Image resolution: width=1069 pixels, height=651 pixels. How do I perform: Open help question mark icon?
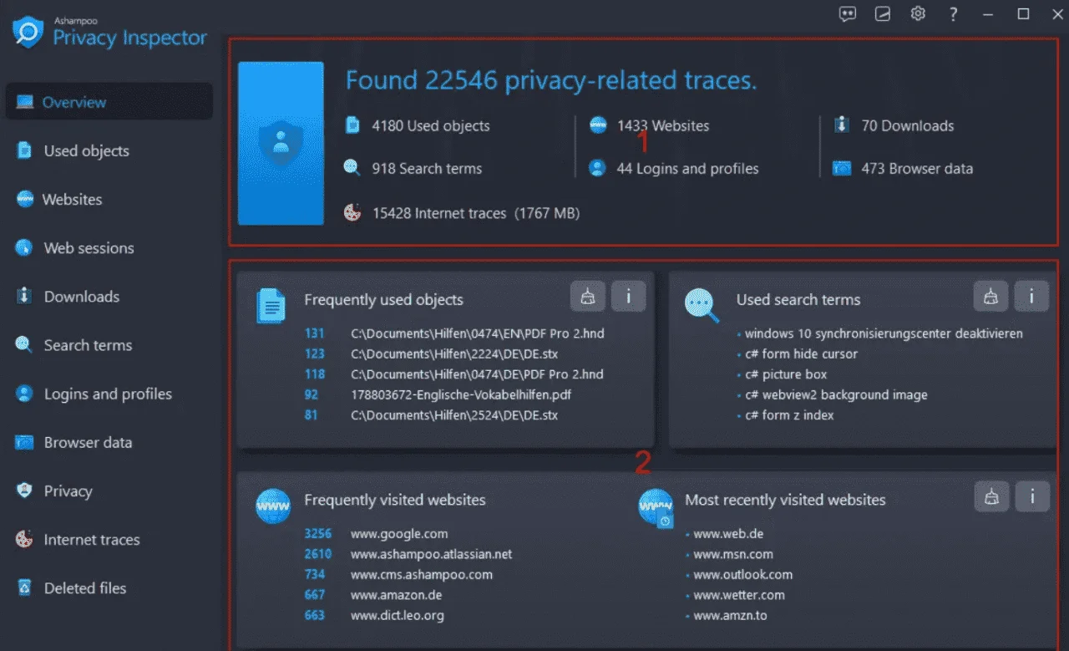(x=953, y=14)
